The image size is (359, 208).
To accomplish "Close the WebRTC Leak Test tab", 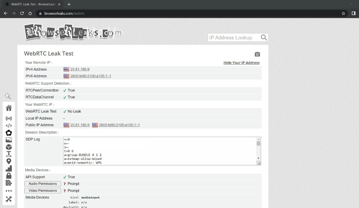I will pos(59,4).
